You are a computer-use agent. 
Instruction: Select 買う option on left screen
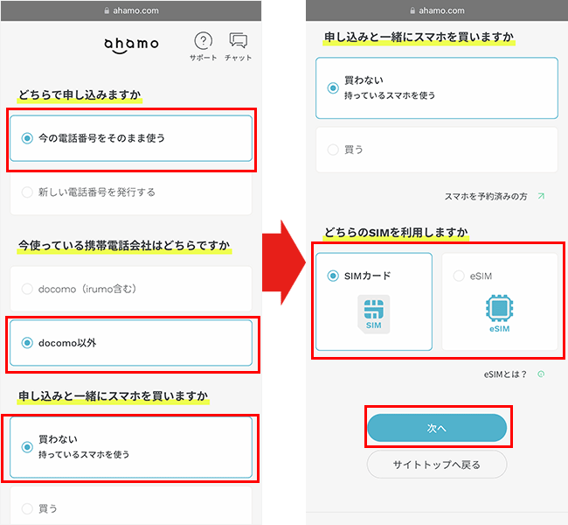click(x=131, y=506)
